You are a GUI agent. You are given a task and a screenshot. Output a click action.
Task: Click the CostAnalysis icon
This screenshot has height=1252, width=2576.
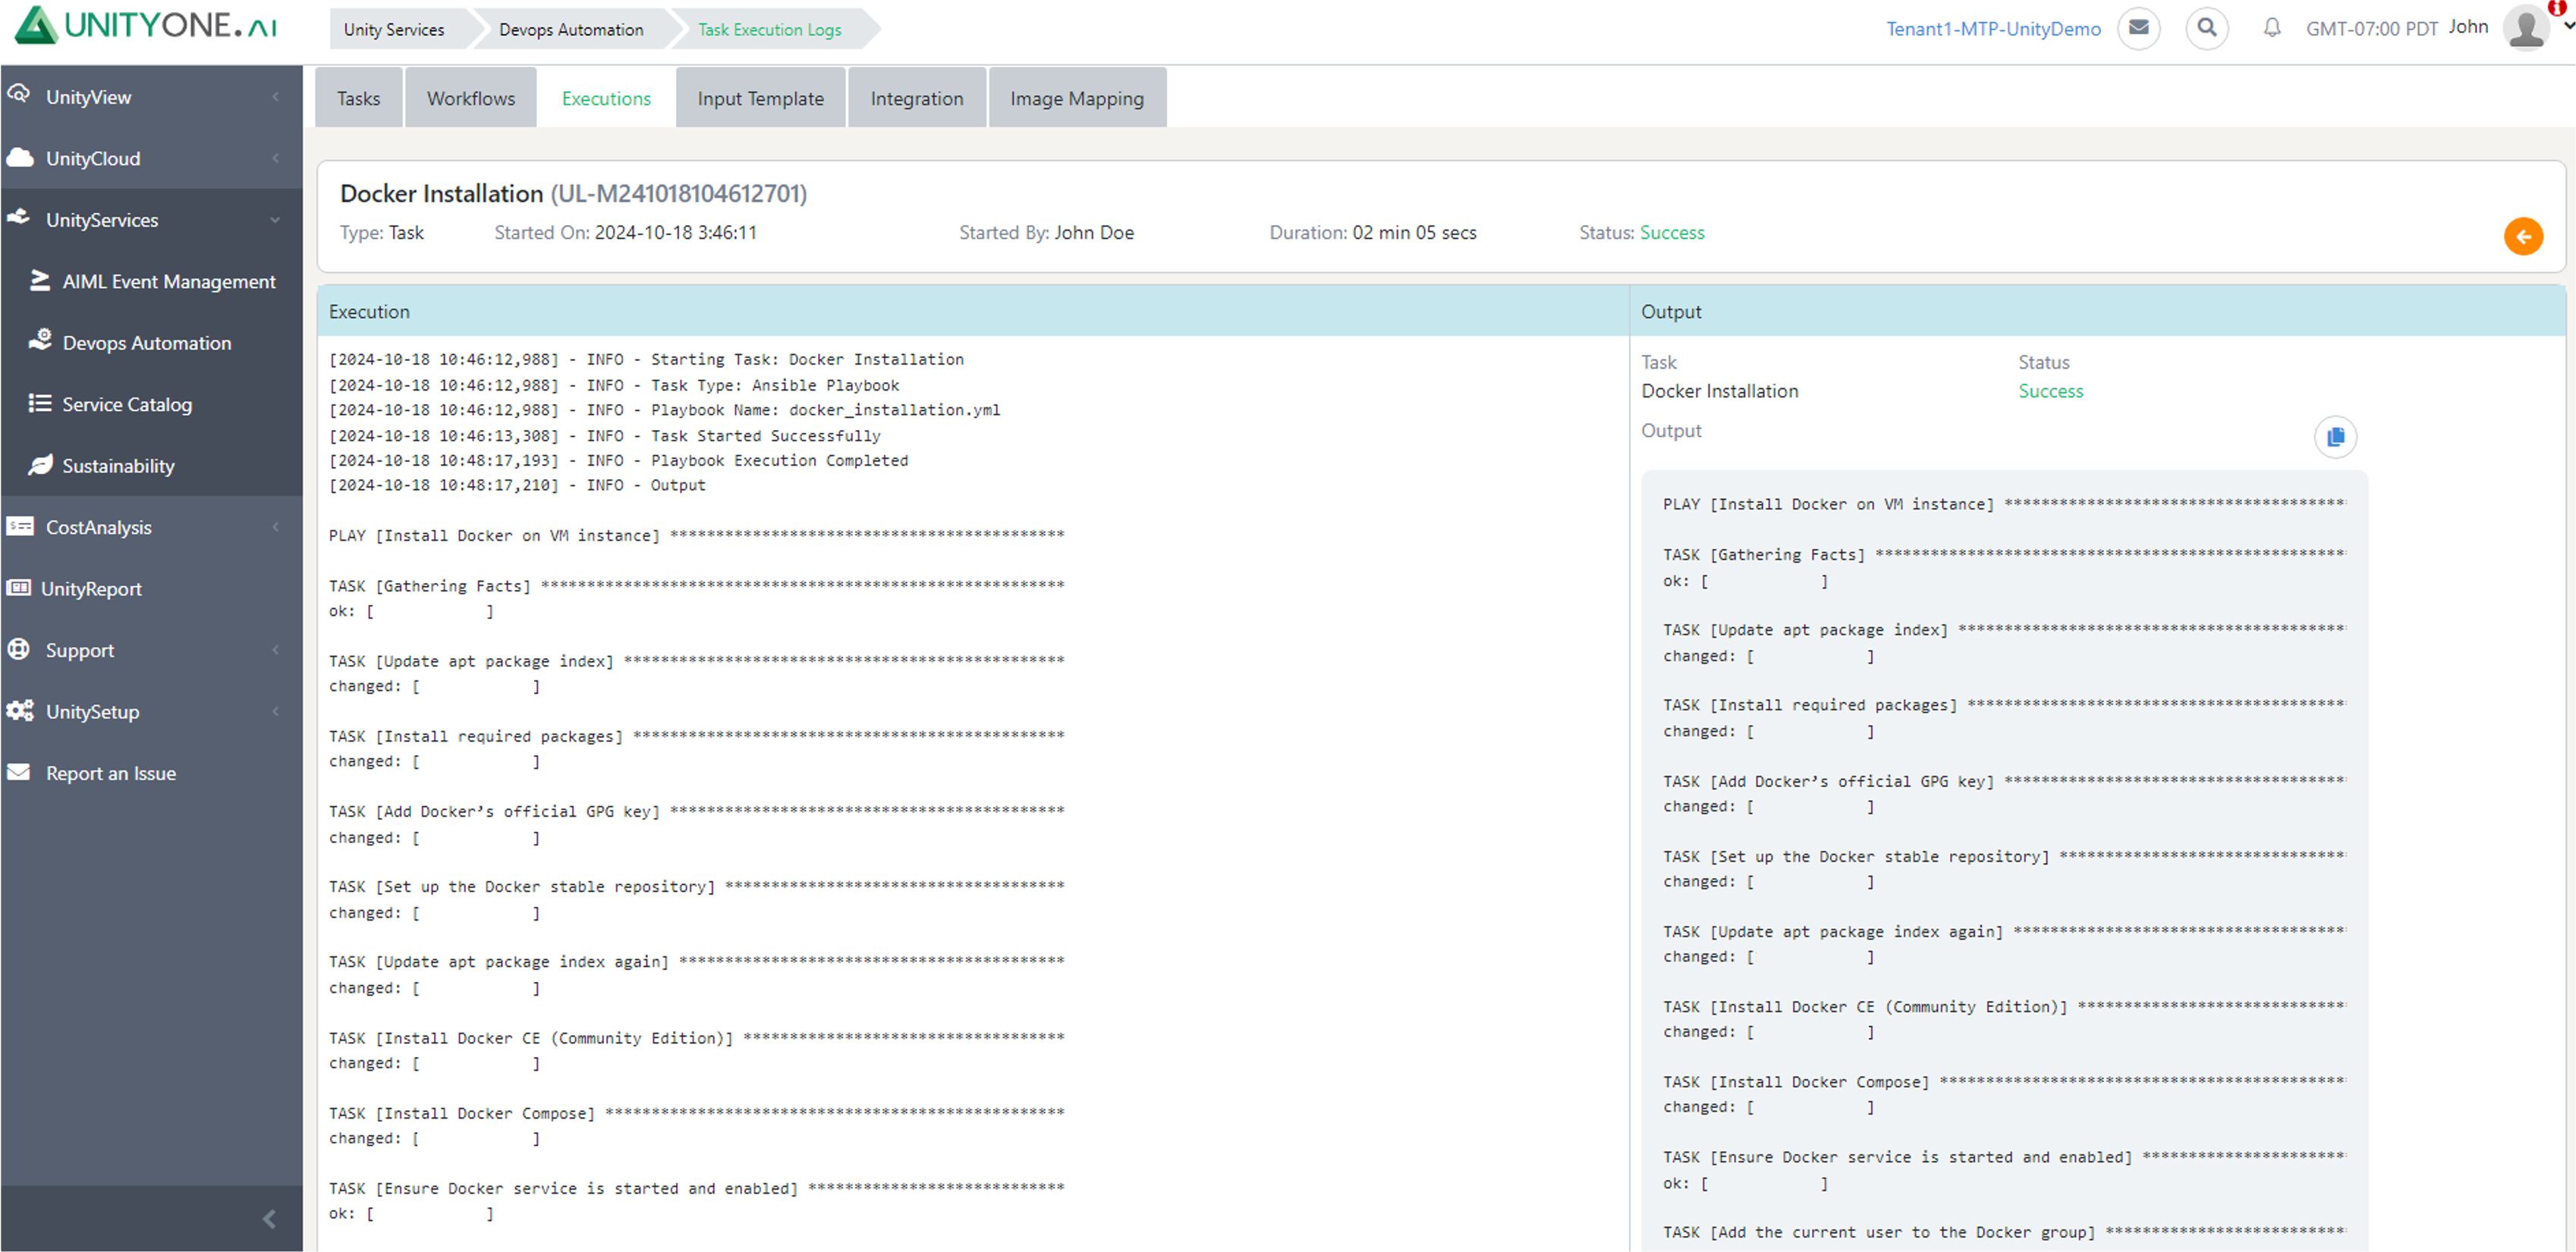point(20,526)
